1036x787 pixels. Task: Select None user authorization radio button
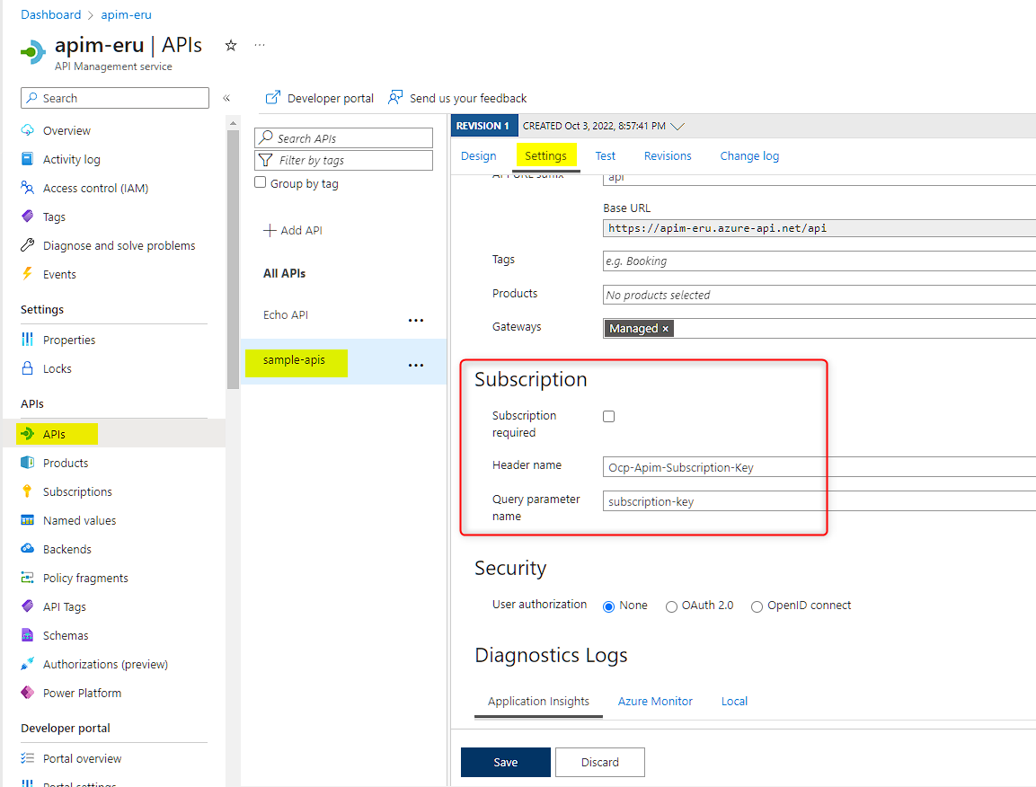pos(608,606)
